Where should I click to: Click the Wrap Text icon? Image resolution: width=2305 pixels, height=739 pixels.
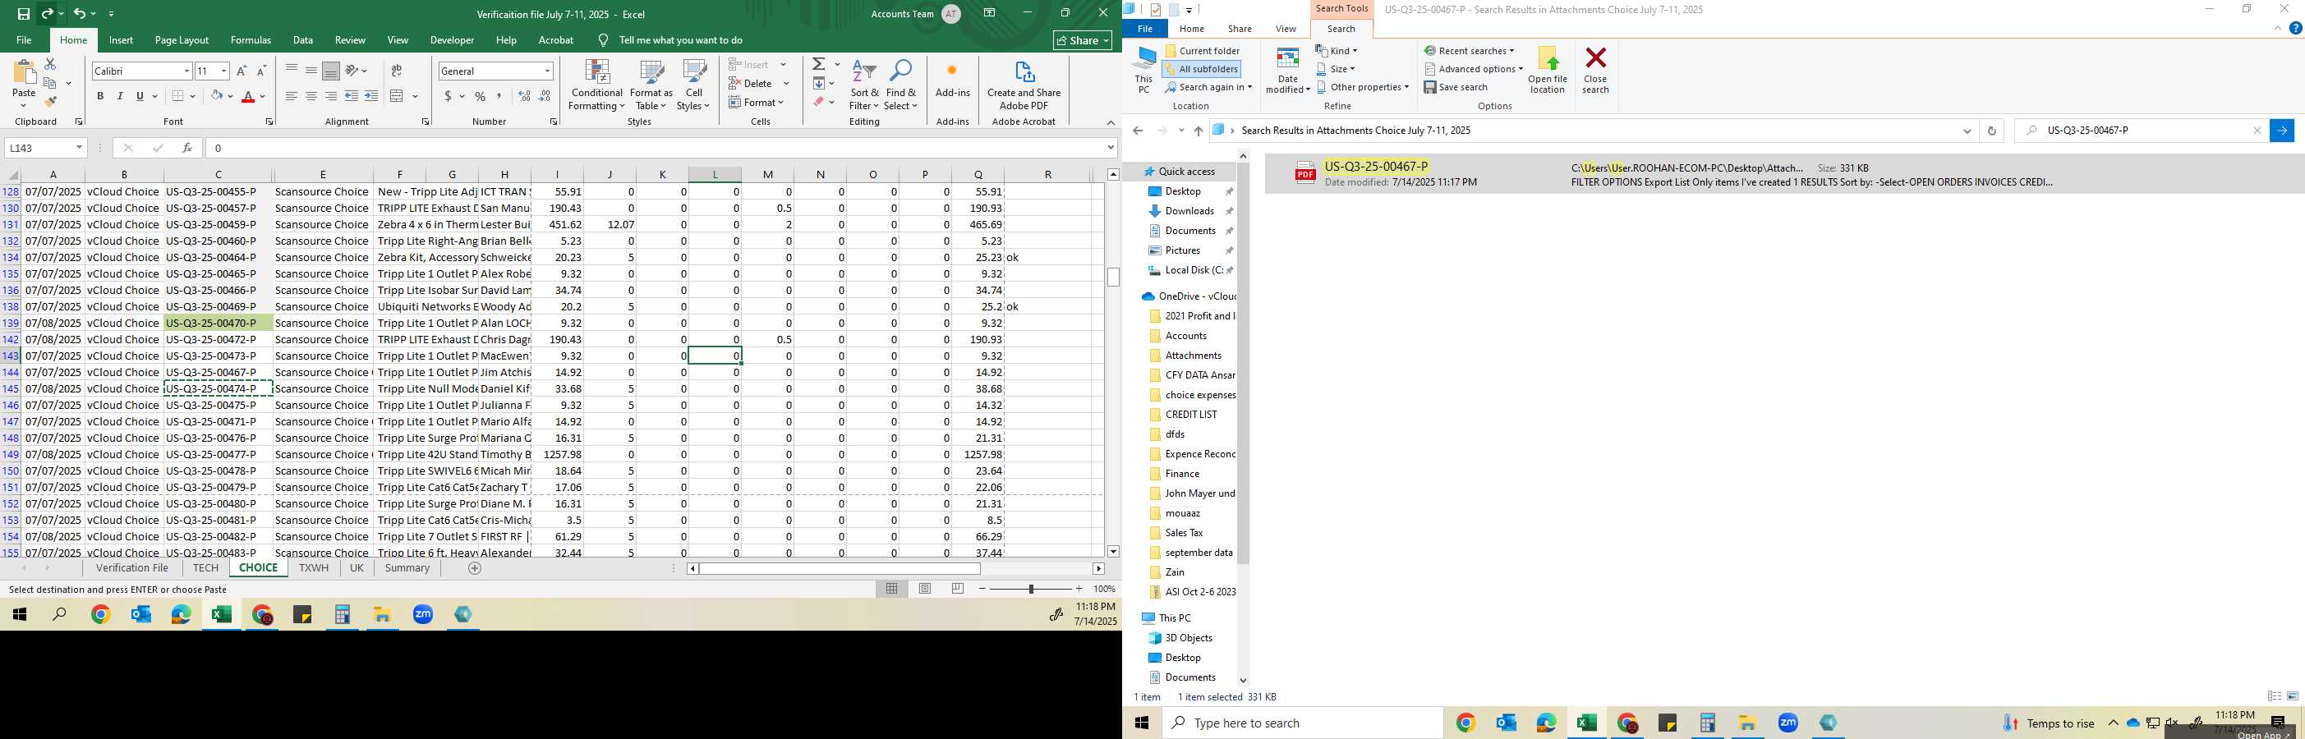pyautogui.click(x=397, y=71)
